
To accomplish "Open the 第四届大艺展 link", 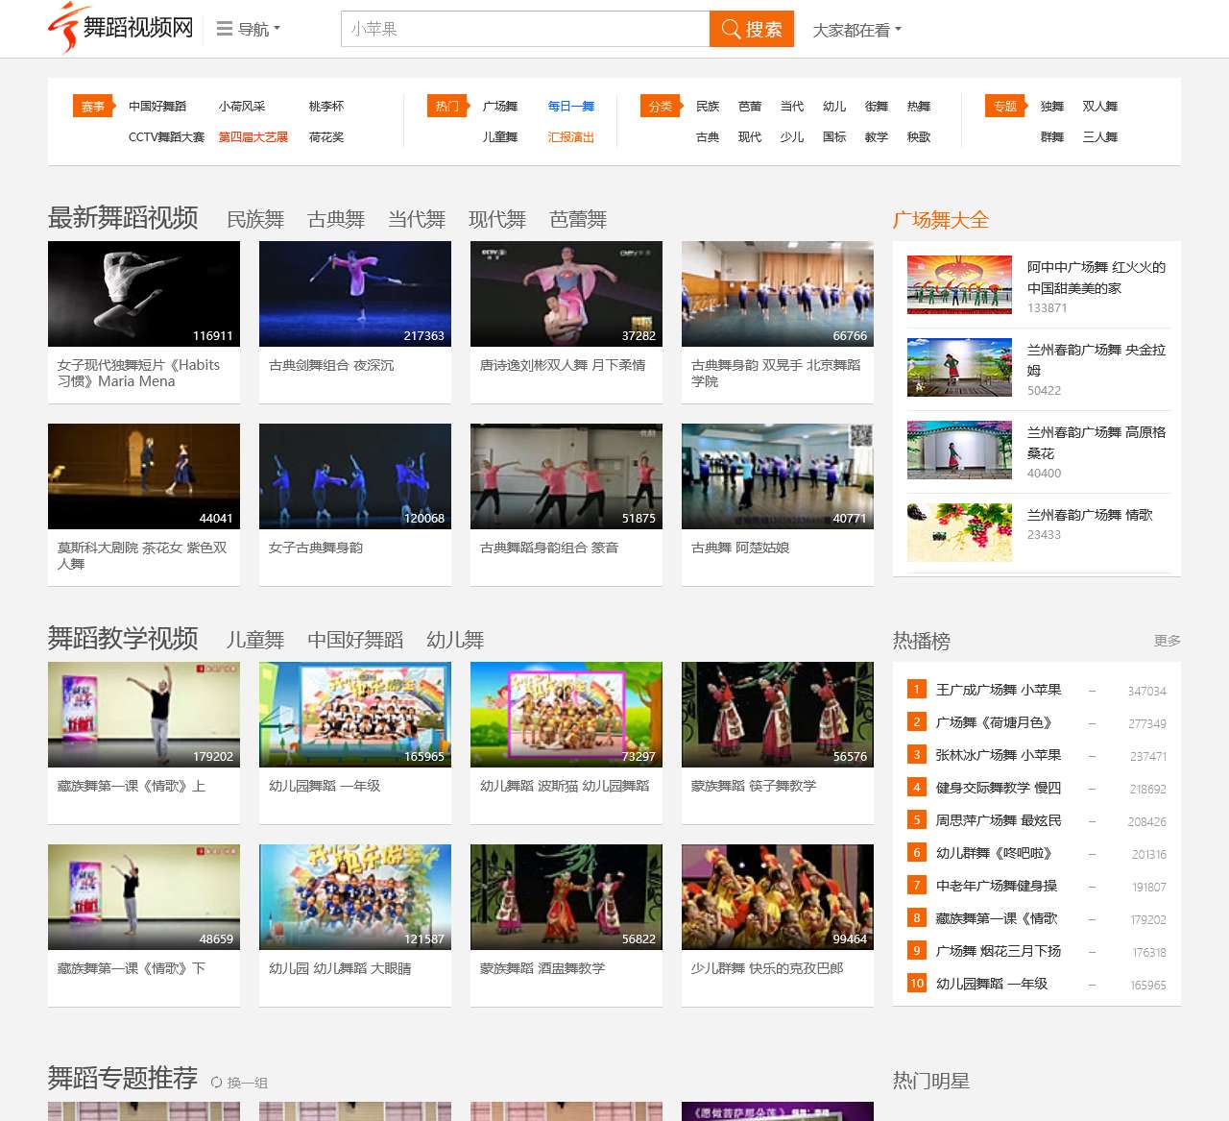I will tap(253, 137).
